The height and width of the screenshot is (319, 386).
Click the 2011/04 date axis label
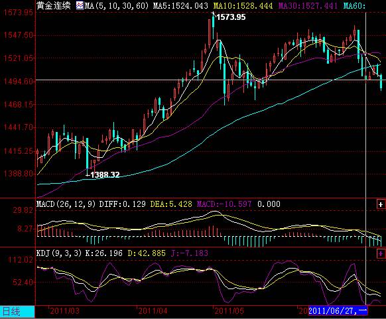point(153,311)
